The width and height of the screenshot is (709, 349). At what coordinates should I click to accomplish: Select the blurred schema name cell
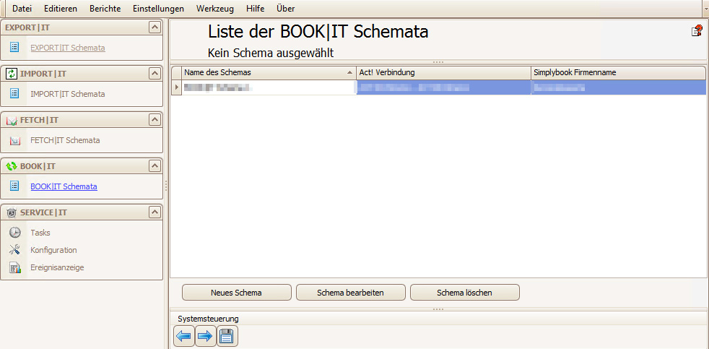[269, 87]
